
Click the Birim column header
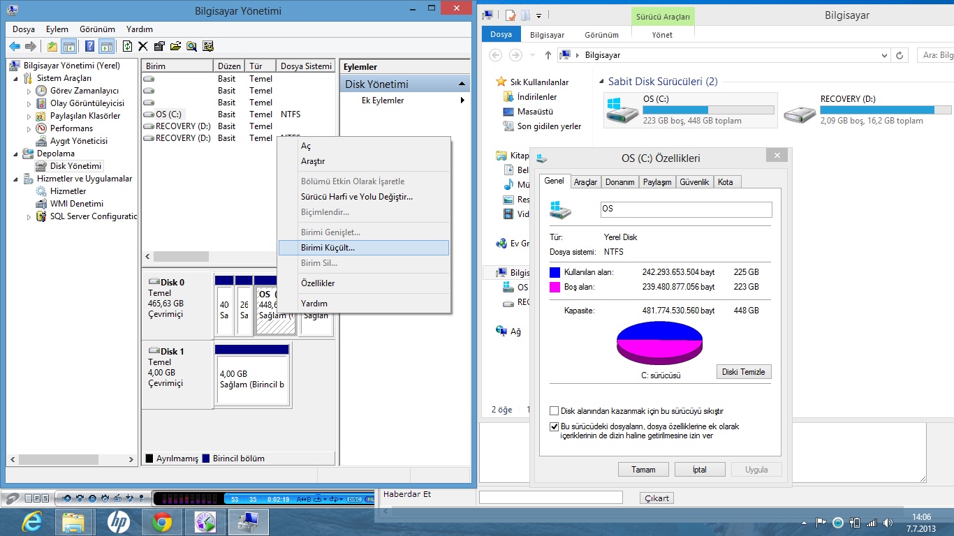click(x=177, y=66)
